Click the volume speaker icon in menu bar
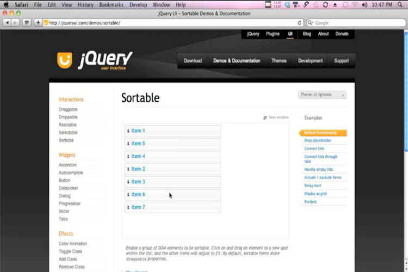This screenshot has width=408, height=272. coord(364,5)
